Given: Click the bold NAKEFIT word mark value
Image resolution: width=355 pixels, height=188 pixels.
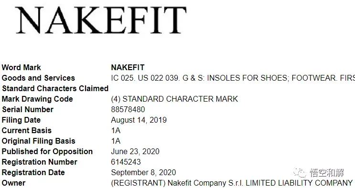Looking at the screenshot, I should [128, 67].
